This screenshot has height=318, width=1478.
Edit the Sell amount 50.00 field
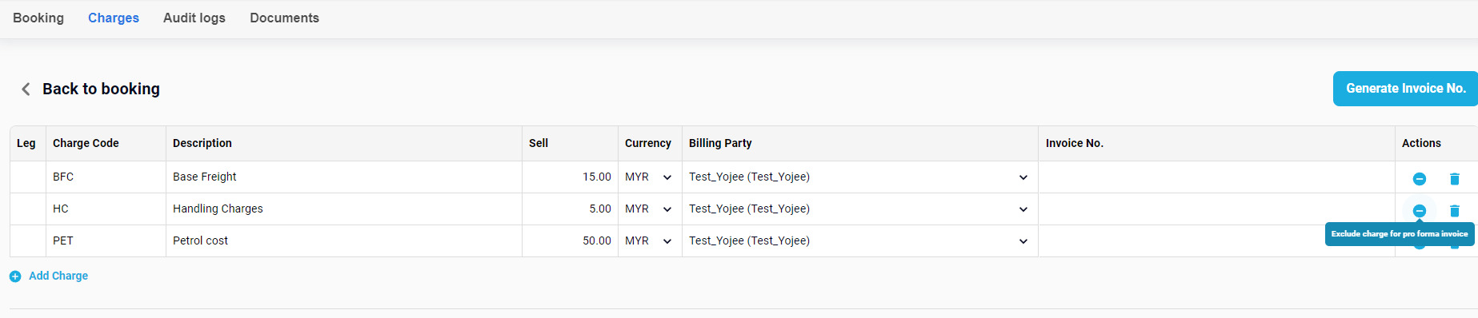[570, 241]
